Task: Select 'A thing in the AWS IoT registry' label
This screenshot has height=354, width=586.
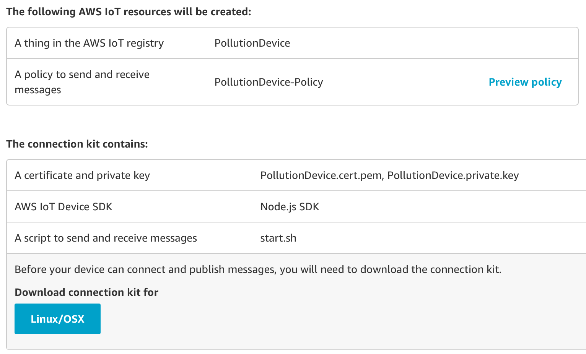Action: (89, 43)
